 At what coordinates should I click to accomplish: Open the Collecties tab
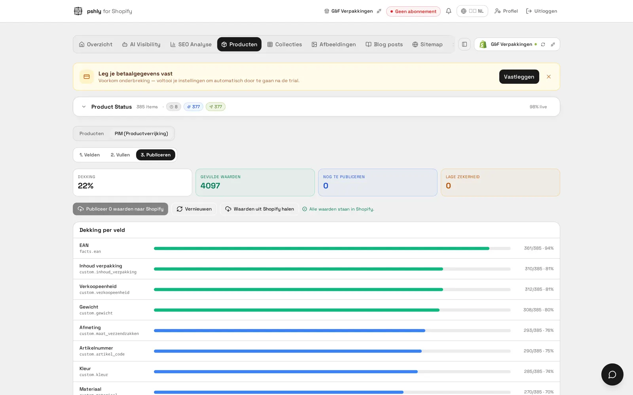284,44
